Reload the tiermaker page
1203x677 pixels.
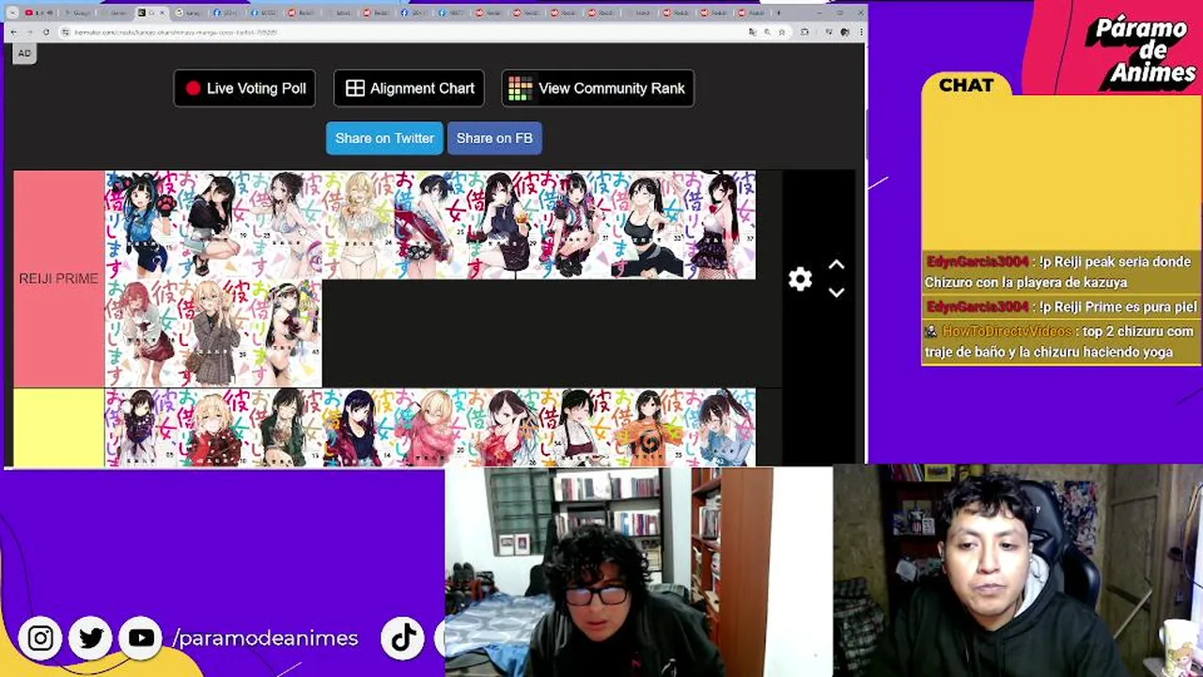46,32
